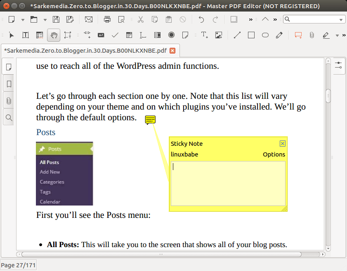Click the Undo arrow icon
This screenshot has width=347, height=271.
tap(201, 19)
